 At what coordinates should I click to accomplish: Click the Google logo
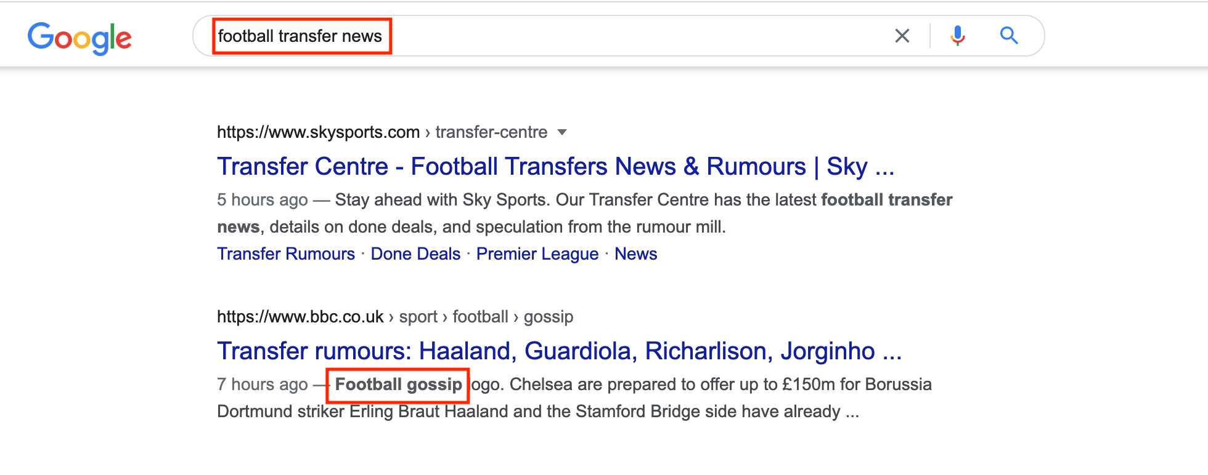[x=80, y=38]
